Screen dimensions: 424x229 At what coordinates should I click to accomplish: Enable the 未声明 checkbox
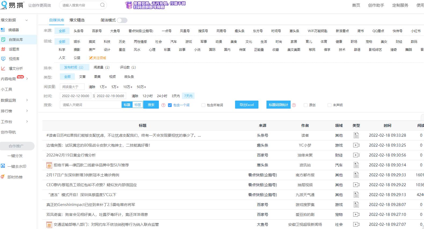click(329, 105)
